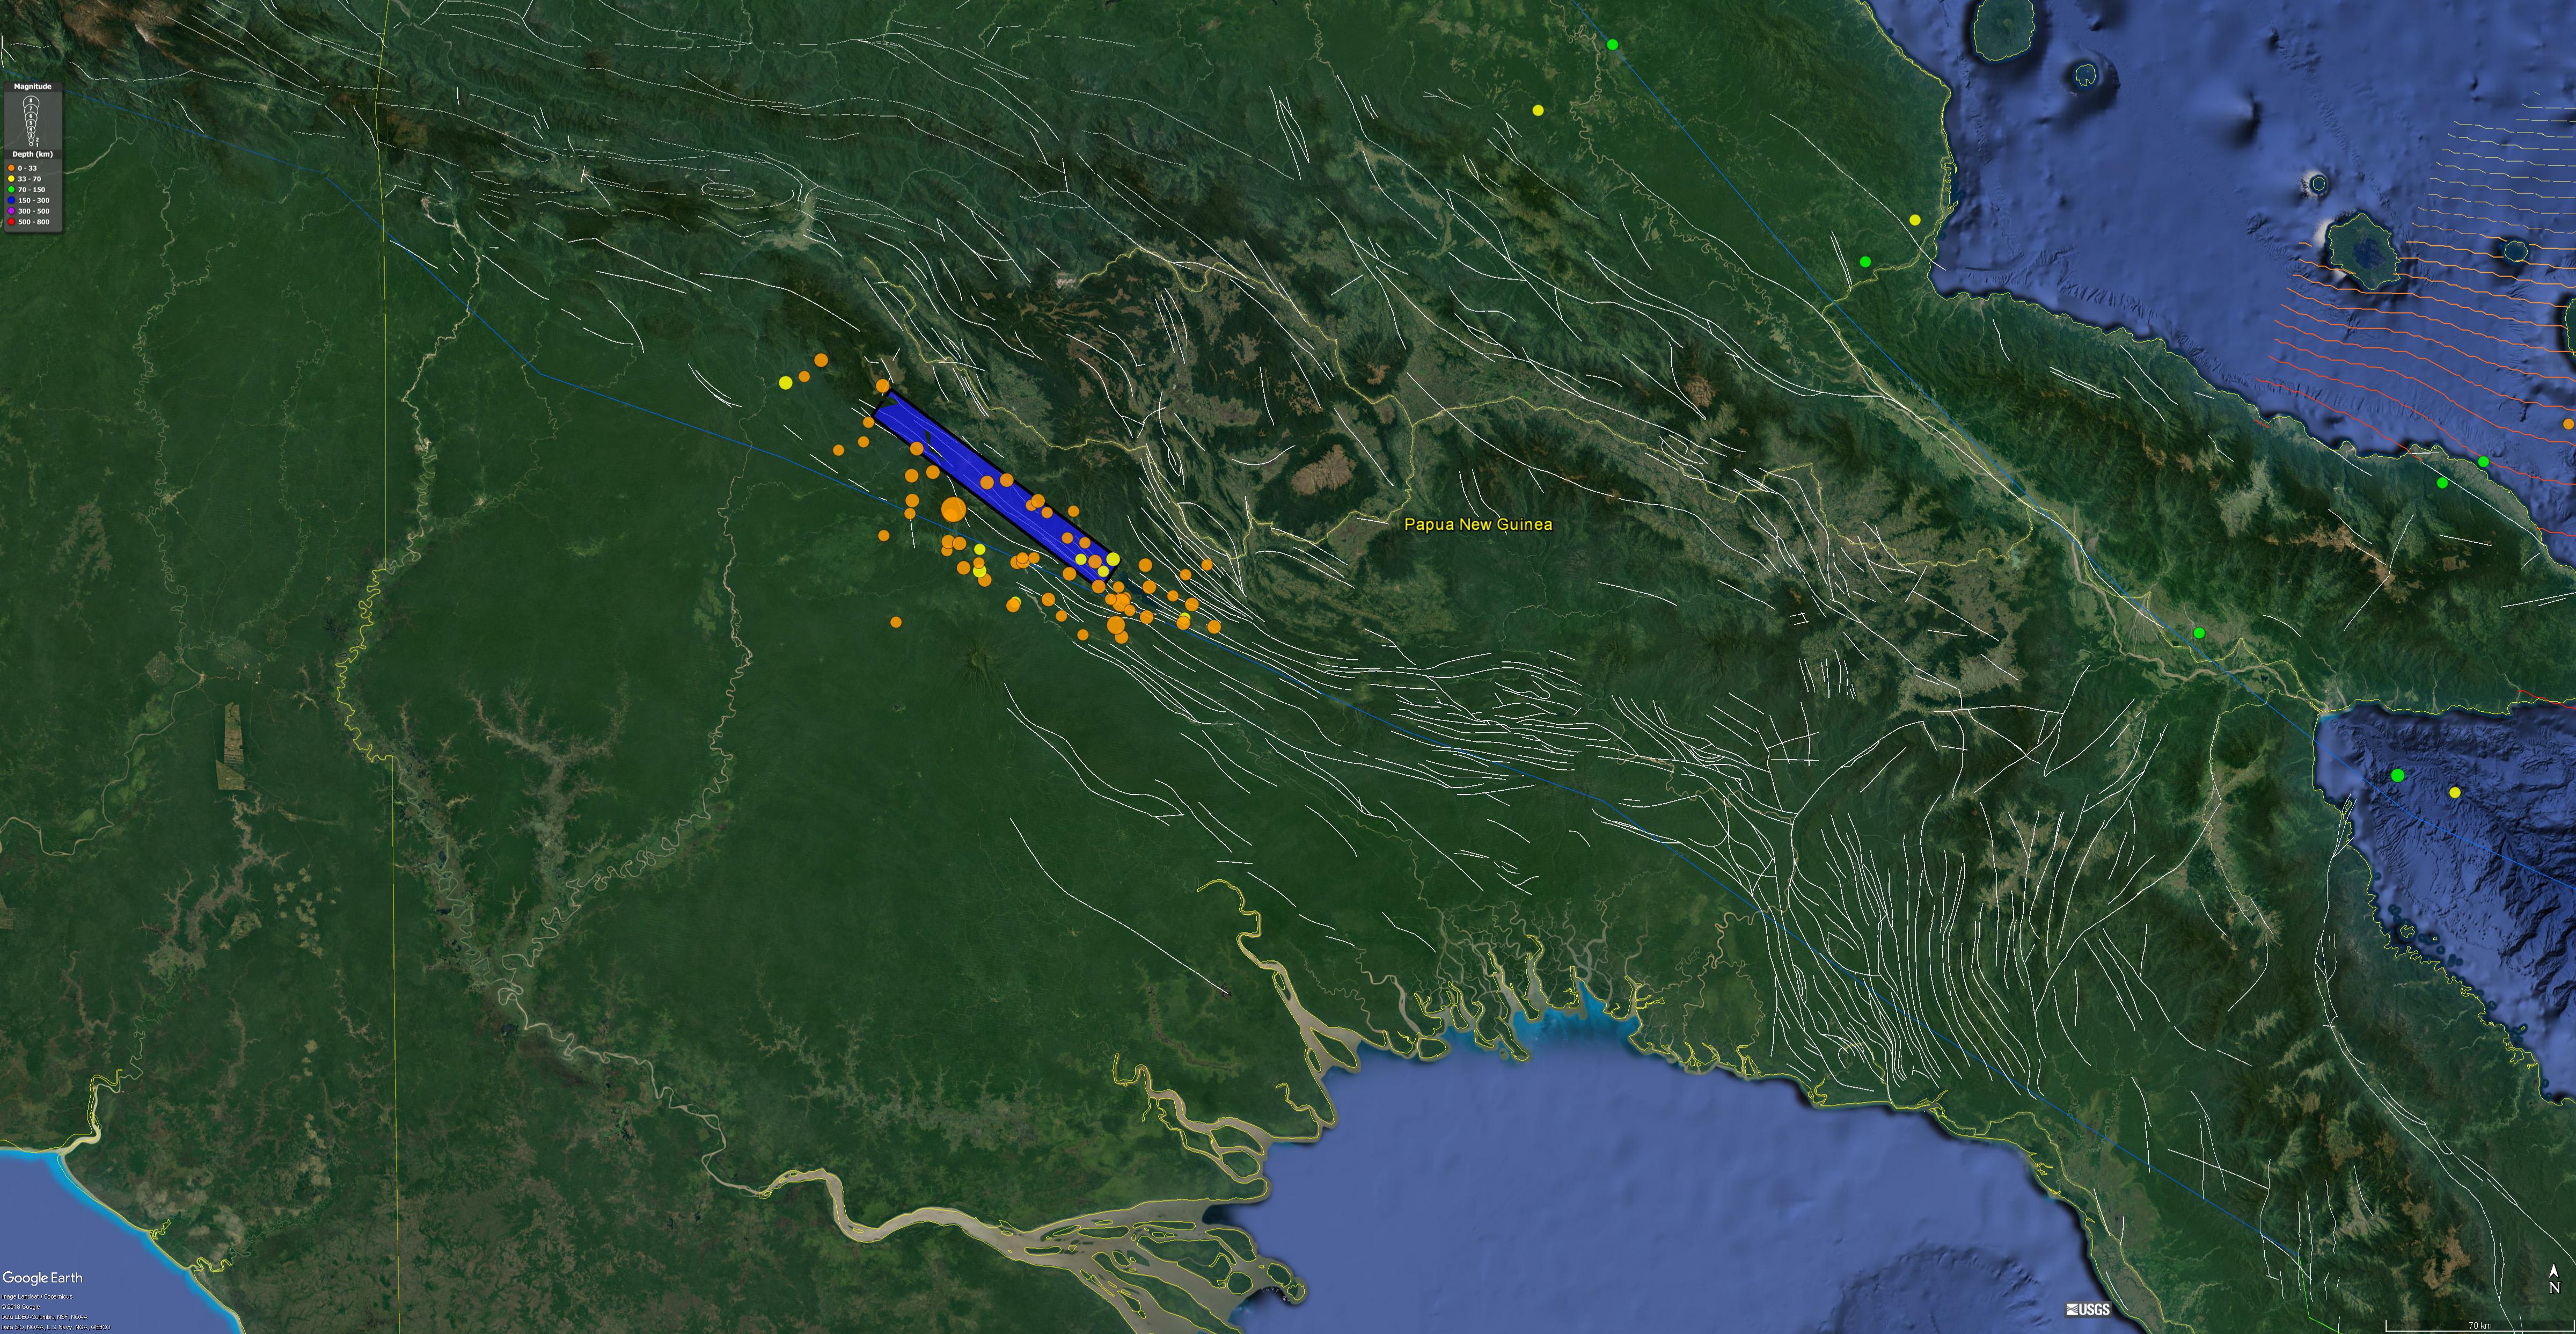Click magnitude 8 circle in legend
The width and height of the screenshot is (2576, 1334).
point(31,101)
